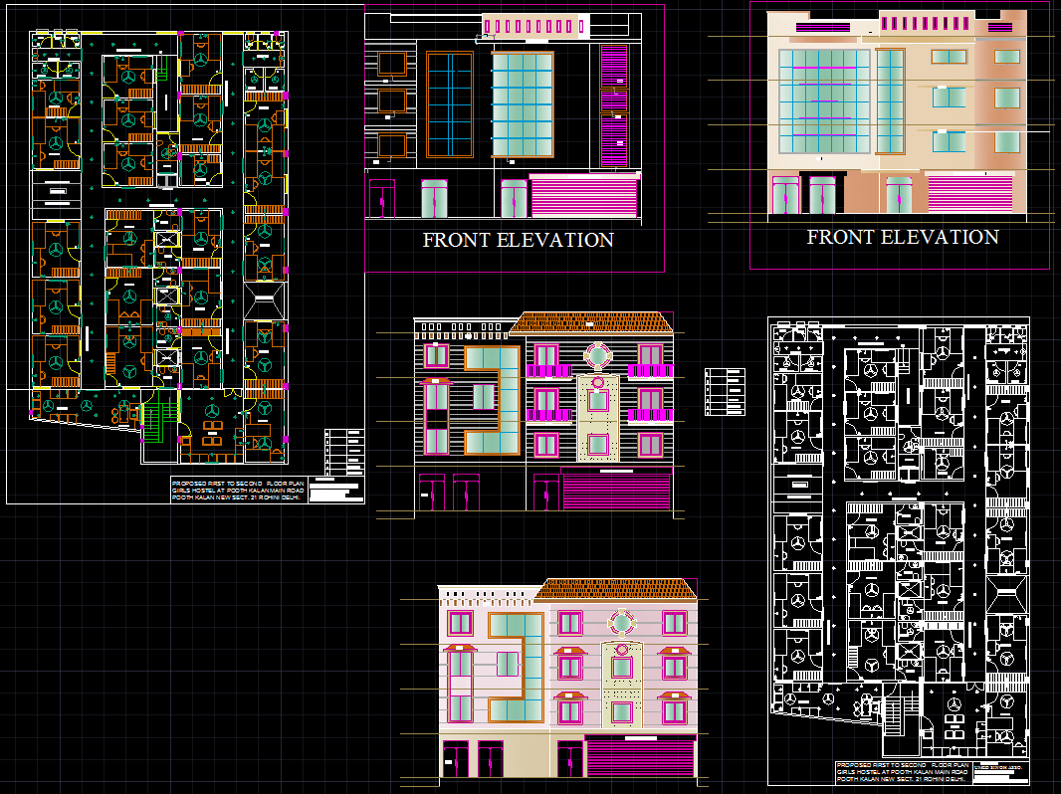The image size is (1061, 794).
Task: Select the FRONT ELEVATION label under the rendered elevation
Action: tap(902, 237)
